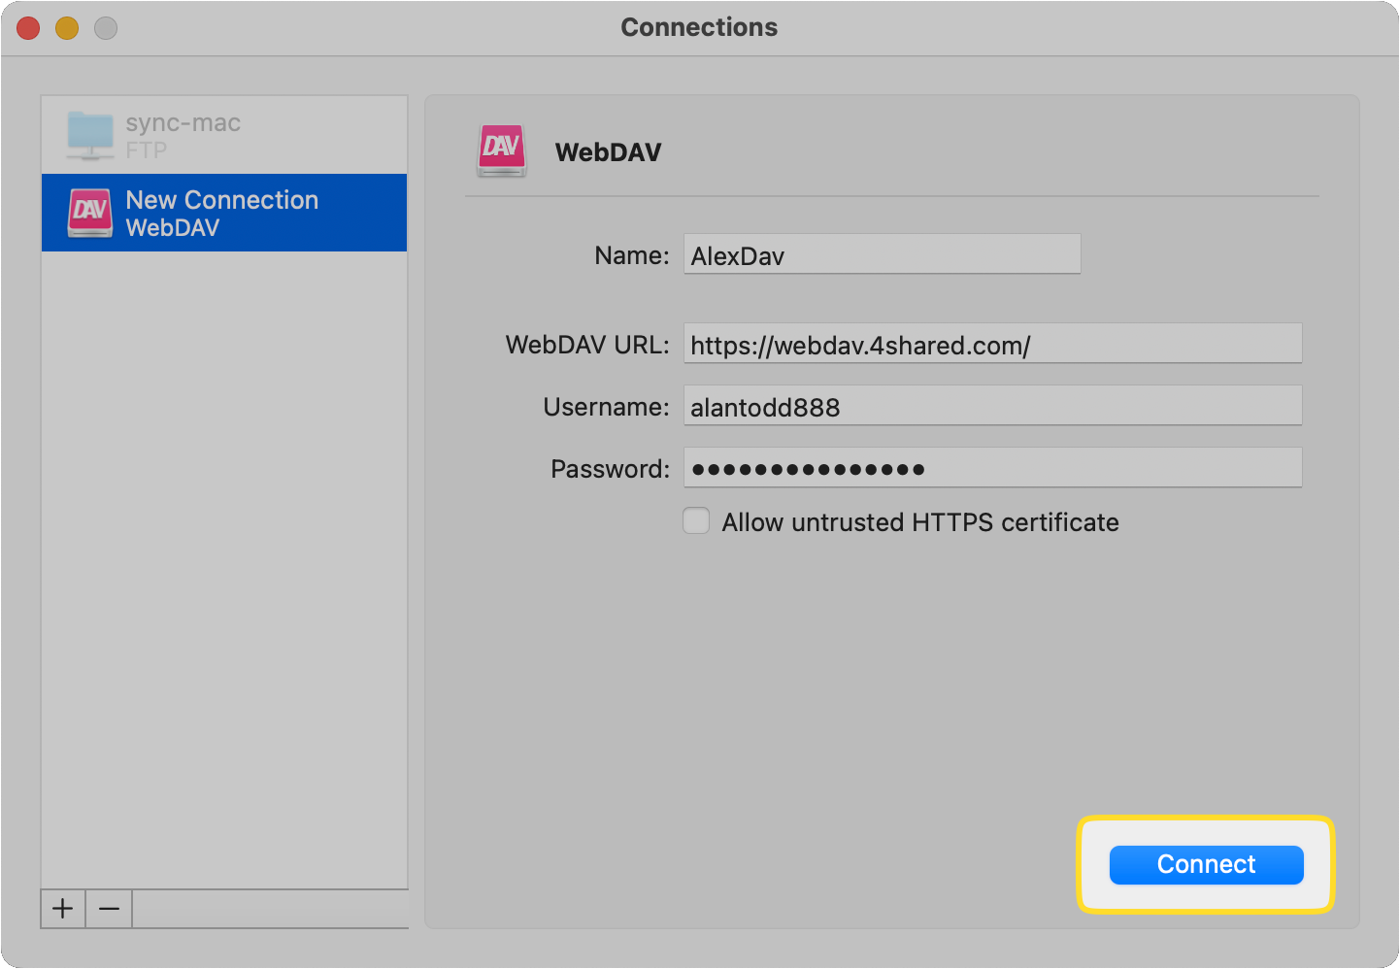Select the Password field with hidden dots
The height and width of the screenshot is (969, 1400).
[x=991, y=467]
